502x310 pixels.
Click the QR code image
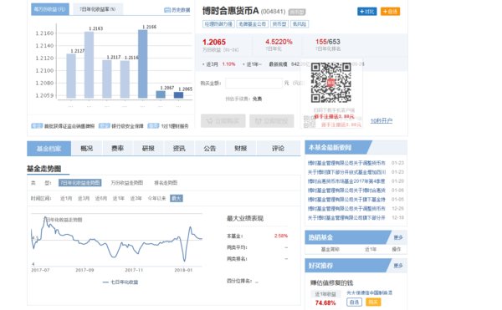331,83
